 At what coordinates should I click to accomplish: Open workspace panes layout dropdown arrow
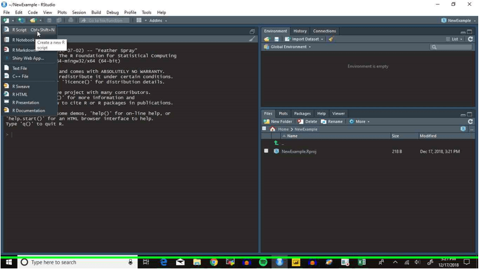(146, 21)
